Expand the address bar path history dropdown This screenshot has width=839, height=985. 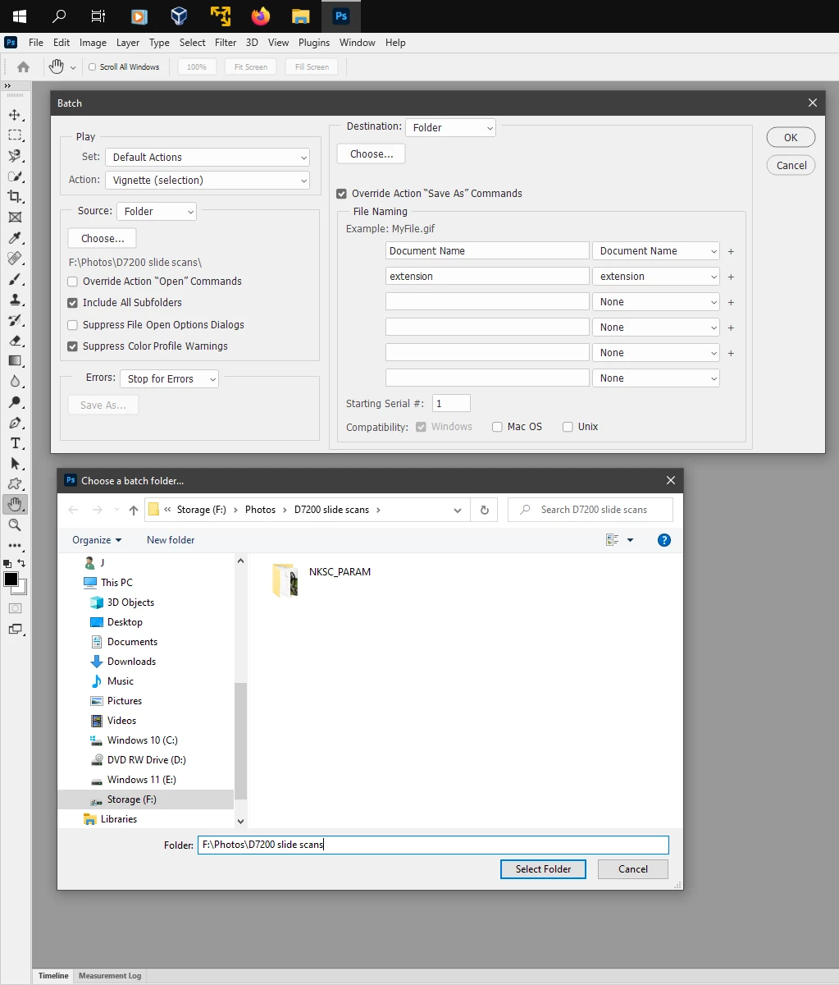tap(458, 510)
